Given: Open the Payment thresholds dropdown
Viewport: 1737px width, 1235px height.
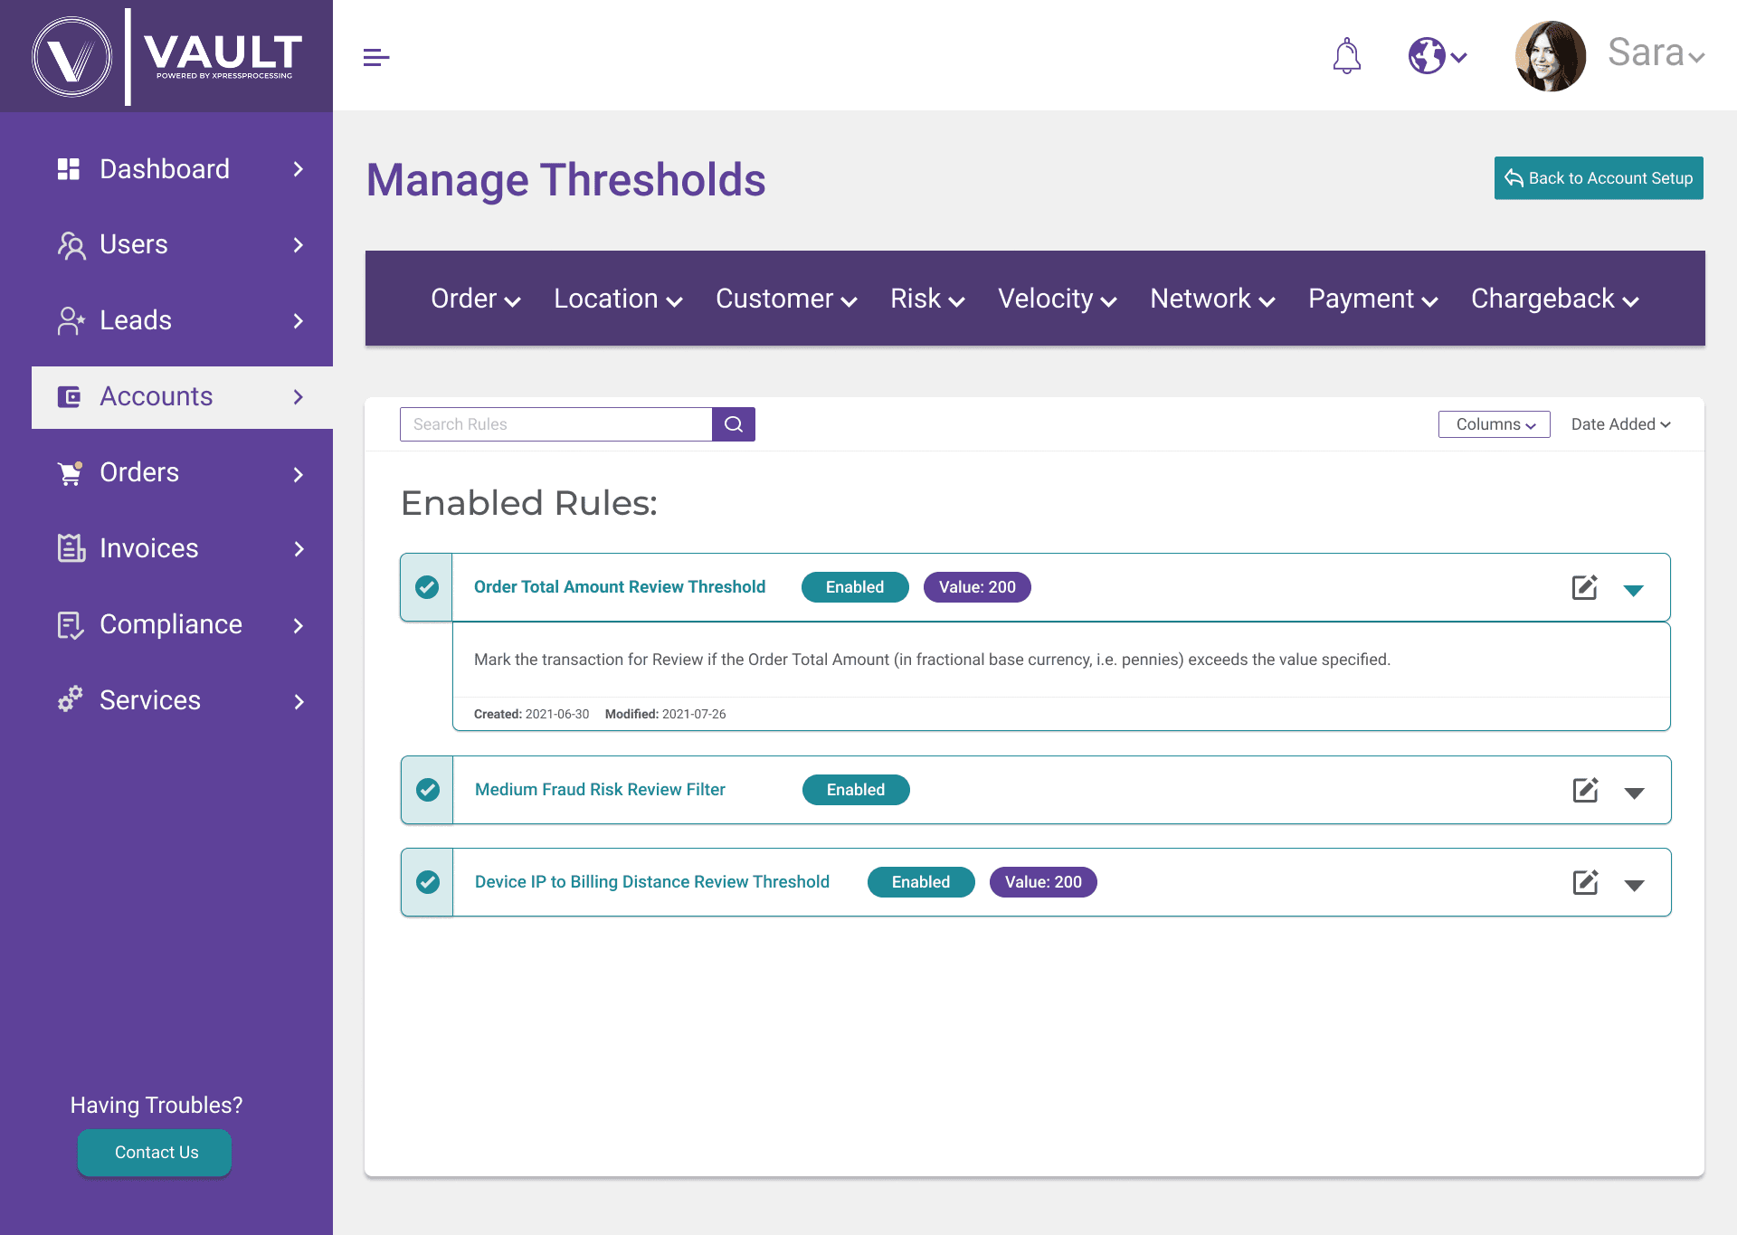Looking at the screenshot, I should (1373, 299).
